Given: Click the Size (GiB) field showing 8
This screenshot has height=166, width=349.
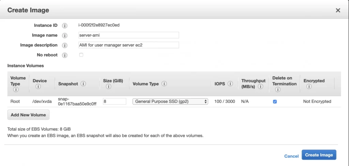Looking at the screenshot, I should click(x=115, y=101).
